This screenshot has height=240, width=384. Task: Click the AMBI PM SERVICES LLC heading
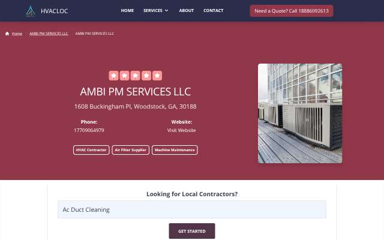[x=136, y=92]
